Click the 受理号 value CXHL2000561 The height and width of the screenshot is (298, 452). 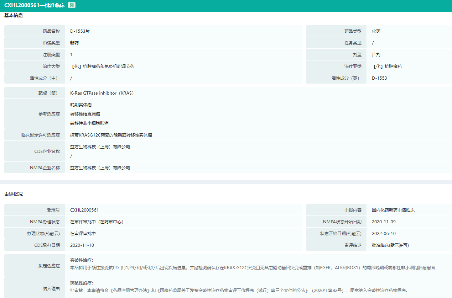point(84,210)
